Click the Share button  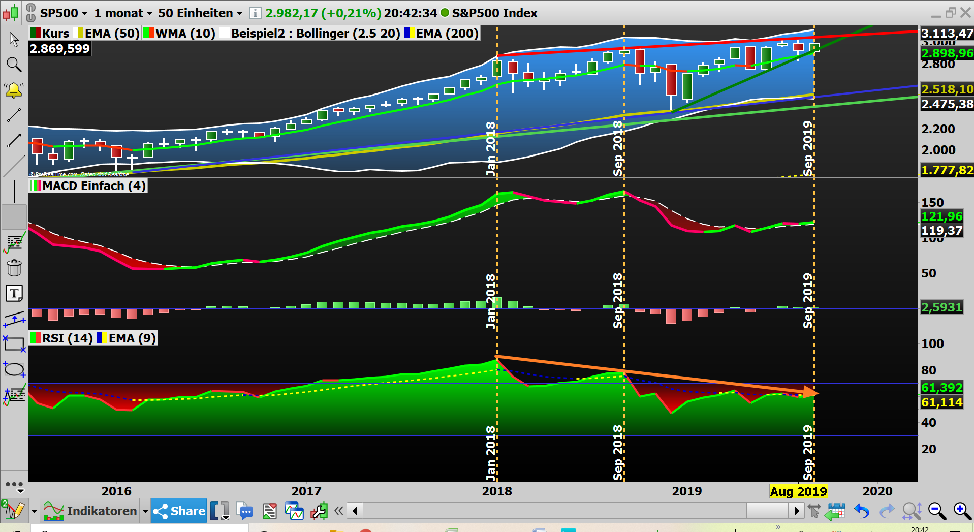(x=179, y=511)
